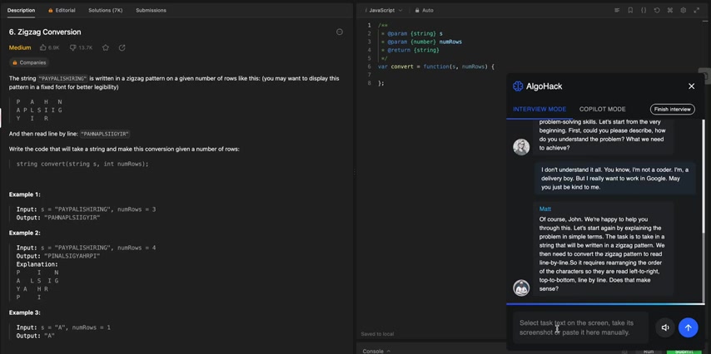Toggle the AlgoHack speaker sound button
711x354 pixels.
(665, 327)
